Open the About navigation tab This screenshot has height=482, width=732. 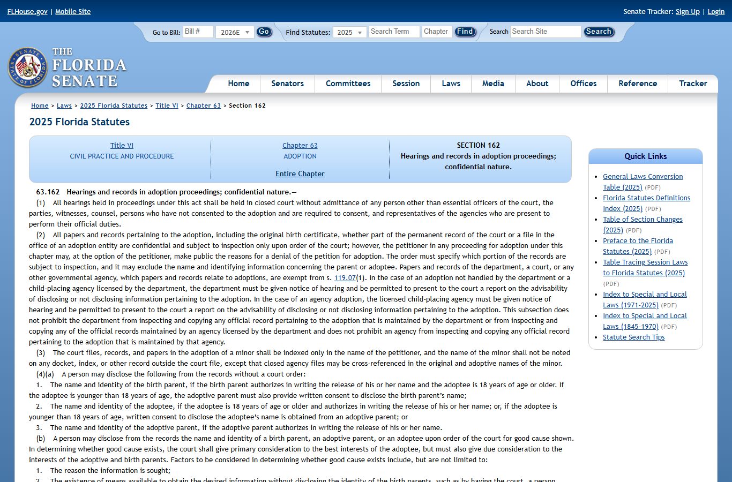point(537,84)
